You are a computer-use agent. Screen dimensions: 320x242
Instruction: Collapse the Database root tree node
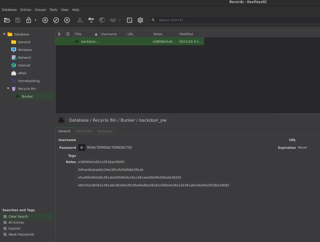pos(4,34)
